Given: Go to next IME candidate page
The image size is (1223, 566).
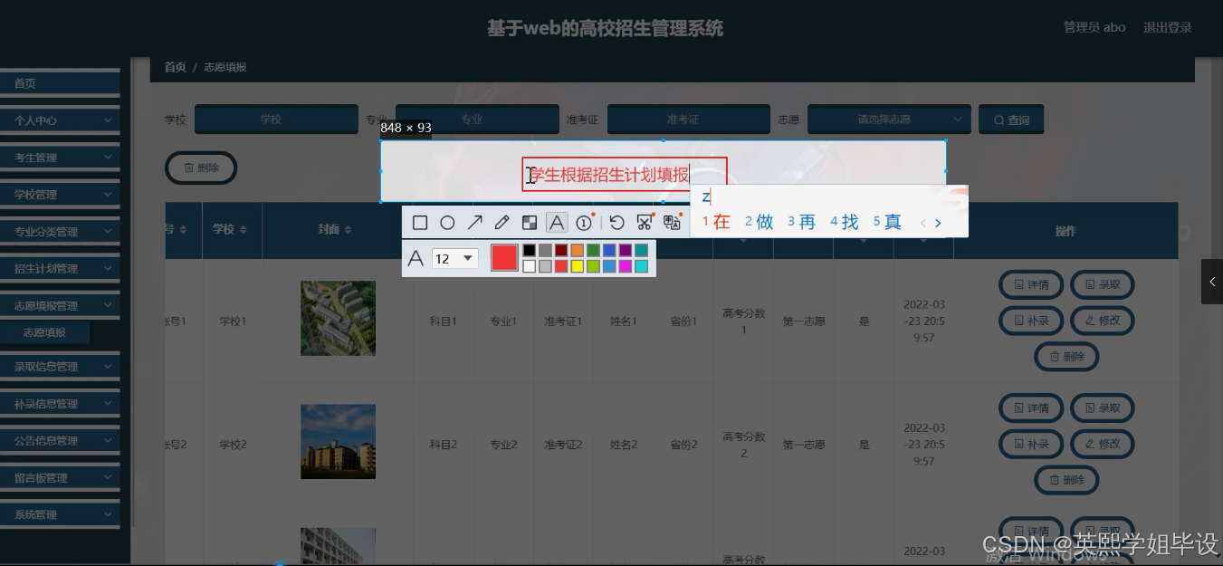Looking at the screenshot, I should [x=938, y=223].
